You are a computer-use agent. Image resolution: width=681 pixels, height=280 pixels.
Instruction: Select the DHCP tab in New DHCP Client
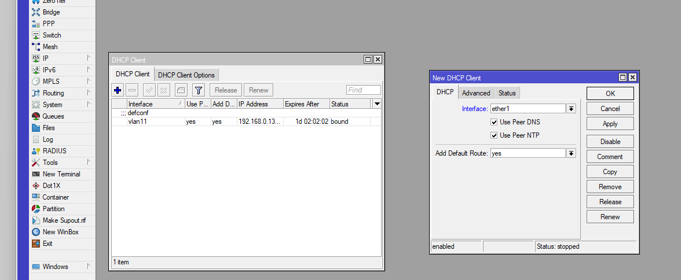click(x=445, y=92)
